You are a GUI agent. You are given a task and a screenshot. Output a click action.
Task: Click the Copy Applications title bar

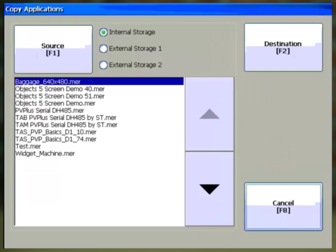pyautogui.click(x=168, y=9)
